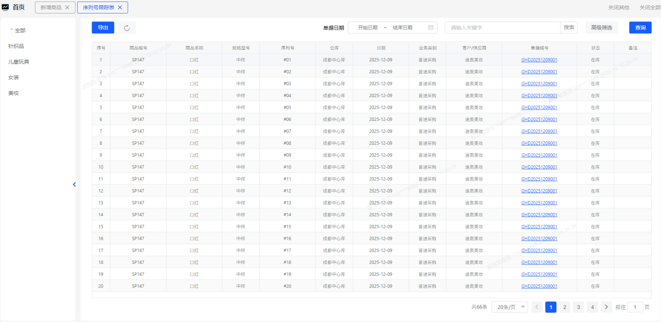Open GHD20251209001 link in row 1
Image resolution: width=661 pixels, height=322 pixels.
pyautogui.click(x=539, y=60)
